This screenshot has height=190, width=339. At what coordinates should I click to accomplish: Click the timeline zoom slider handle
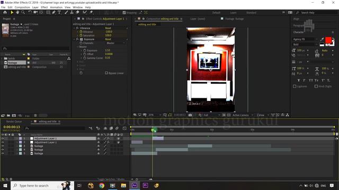137,179
